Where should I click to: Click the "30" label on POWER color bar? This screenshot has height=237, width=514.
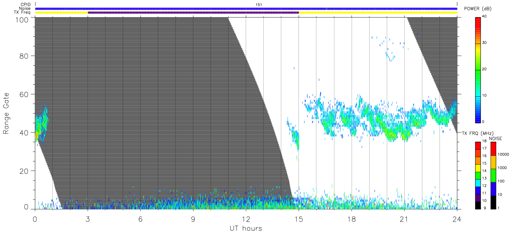click(485, 43)
